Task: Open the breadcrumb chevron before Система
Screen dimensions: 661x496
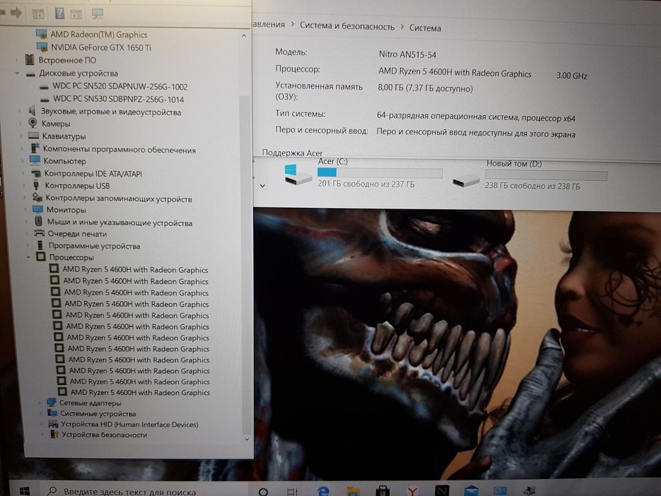Action: pyautogui.click(x=402, y=27)
